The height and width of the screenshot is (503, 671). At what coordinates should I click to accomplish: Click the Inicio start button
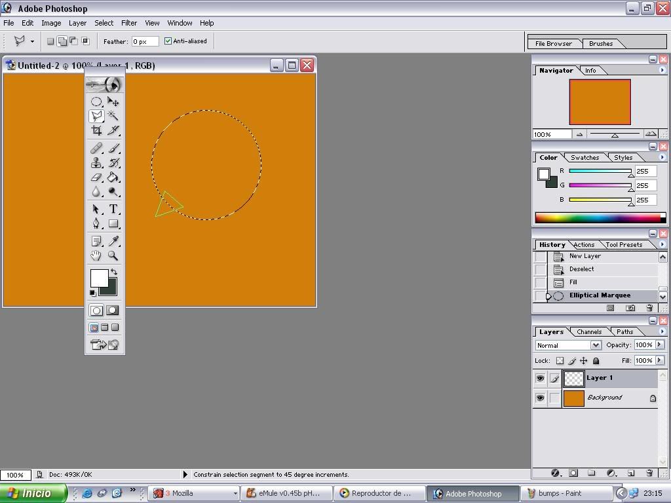click(x=33, y=493)
